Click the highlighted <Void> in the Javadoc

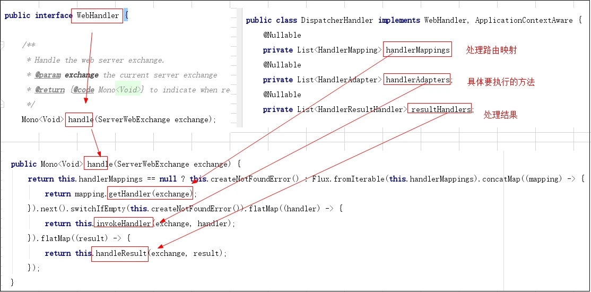128,90
